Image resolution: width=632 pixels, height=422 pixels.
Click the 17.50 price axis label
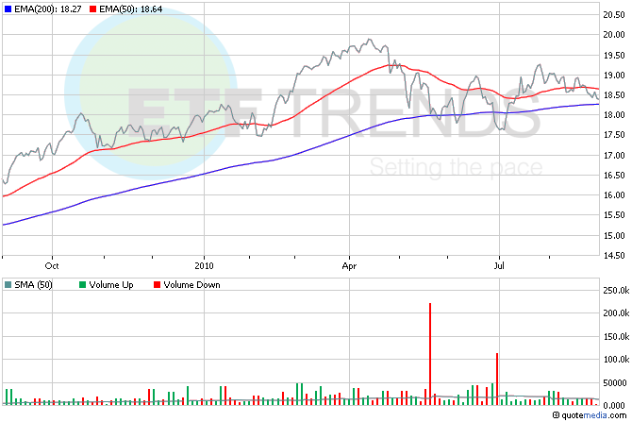click(614, 135)
